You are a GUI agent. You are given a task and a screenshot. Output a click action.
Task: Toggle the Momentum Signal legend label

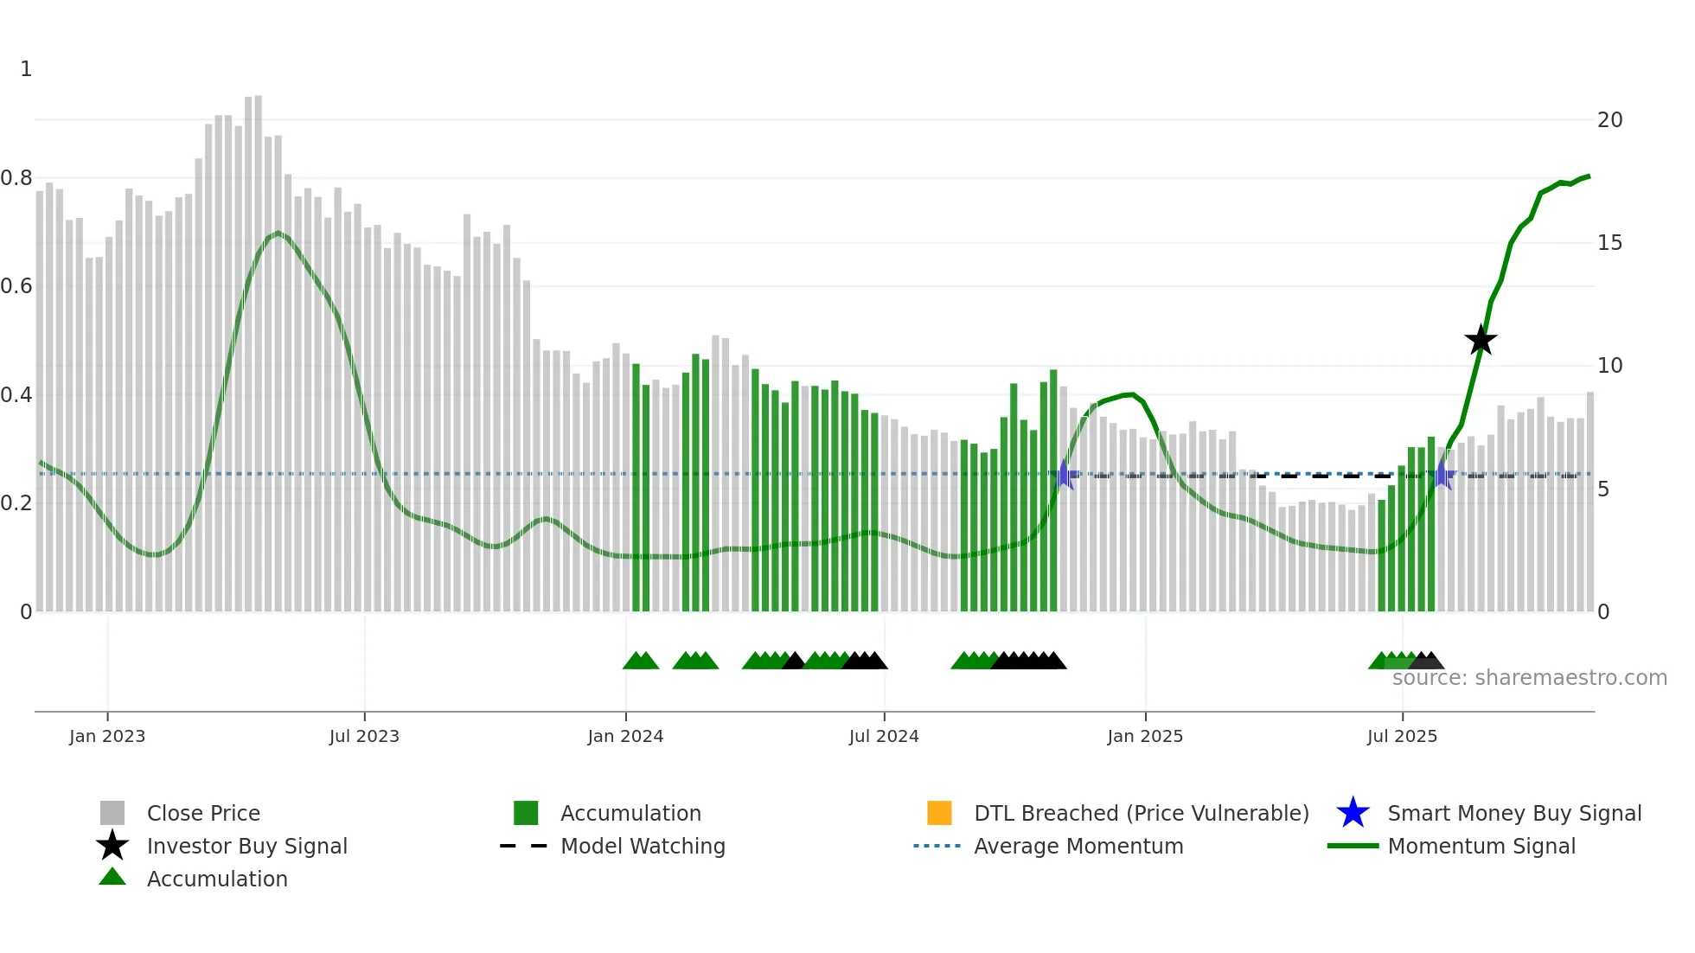1481,846
